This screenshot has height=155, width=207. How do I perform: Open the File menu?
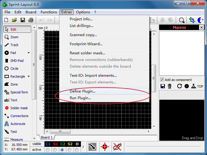(7, 12)
